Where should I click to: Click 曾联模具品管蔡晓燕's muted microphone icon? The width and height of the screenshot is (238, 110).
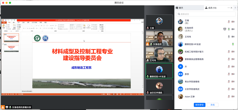coord(229,59)
